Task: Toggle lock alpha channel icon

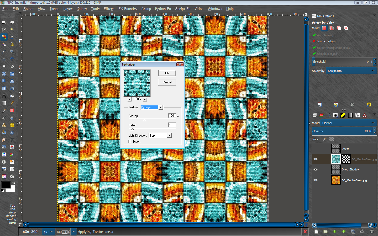Action: [332, 139]
